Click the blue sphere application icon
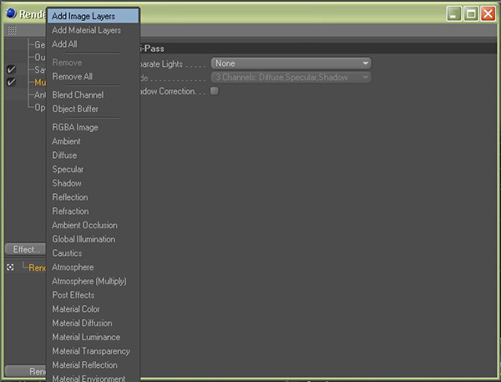 coord(11,13)
